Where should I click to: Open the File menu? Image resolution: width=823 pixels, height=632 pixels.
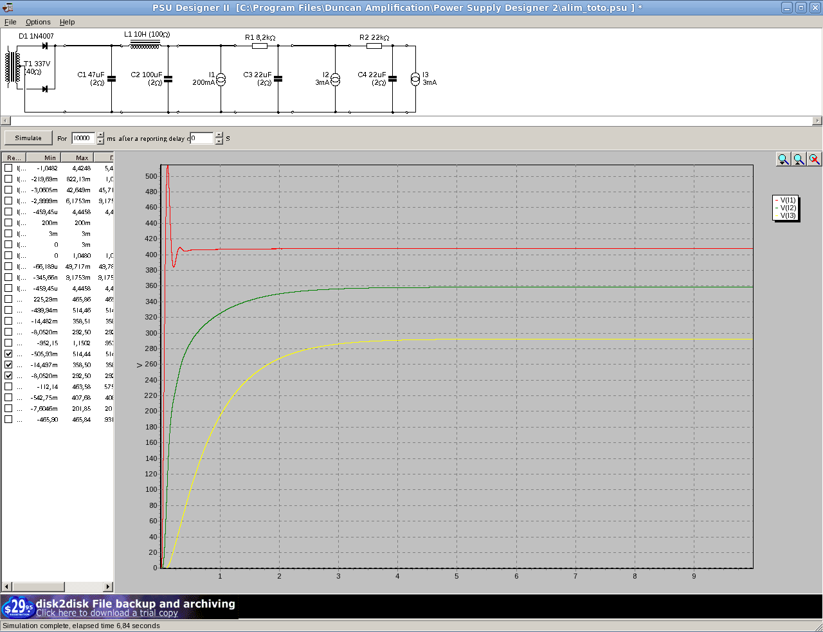[10, 22]
